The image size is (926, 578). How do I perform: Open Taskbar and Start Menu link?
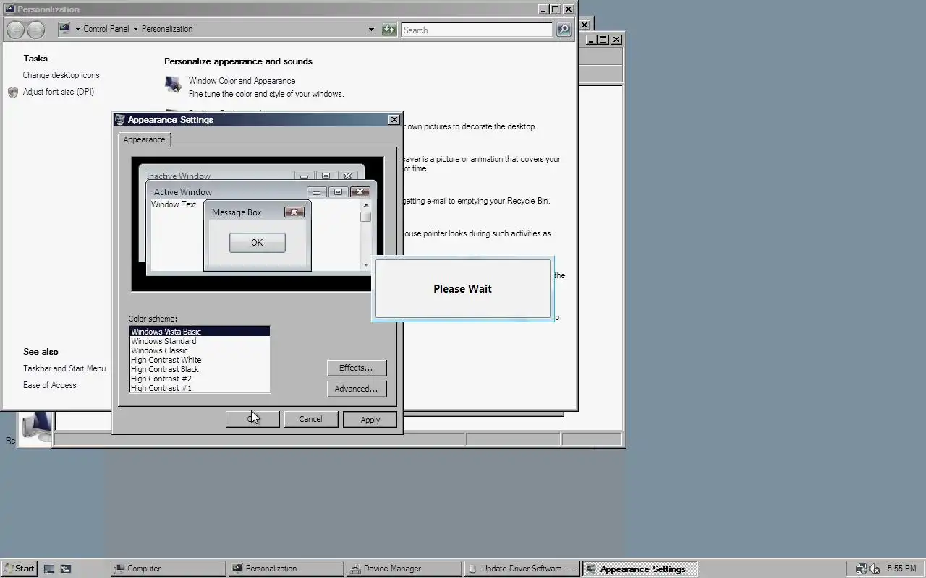64,368
